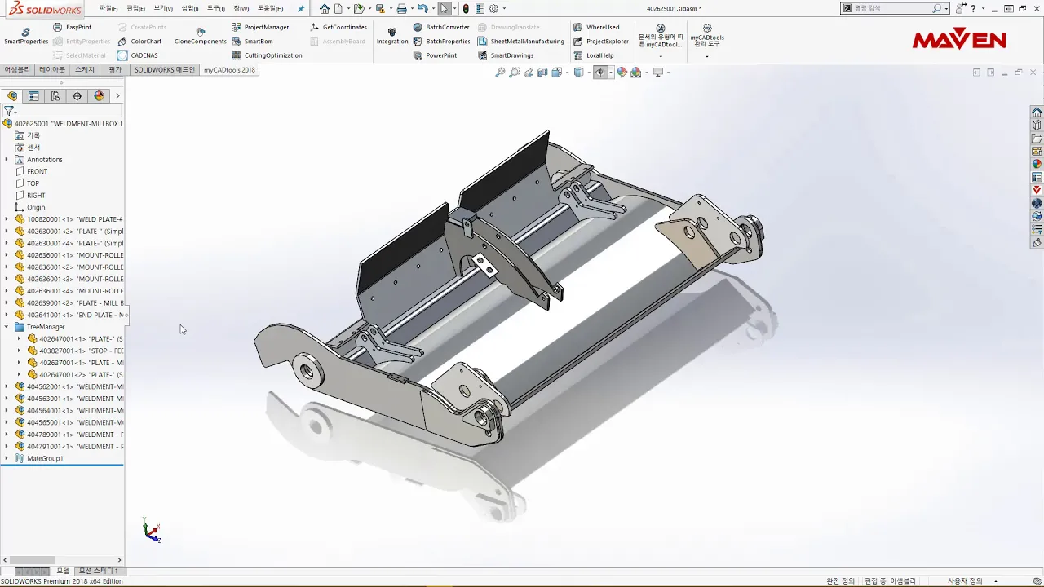Open the DisplayManager tab
The height and width of the screenshot is (587, 1044).
tap(99, 96)
